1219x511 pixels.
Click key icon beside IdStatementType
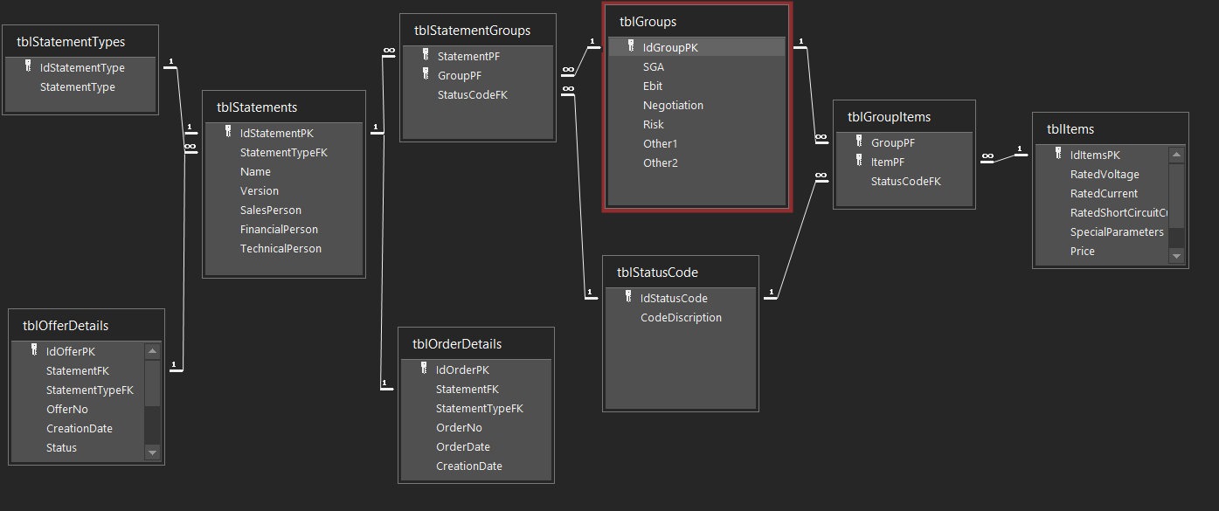[28, 66]
